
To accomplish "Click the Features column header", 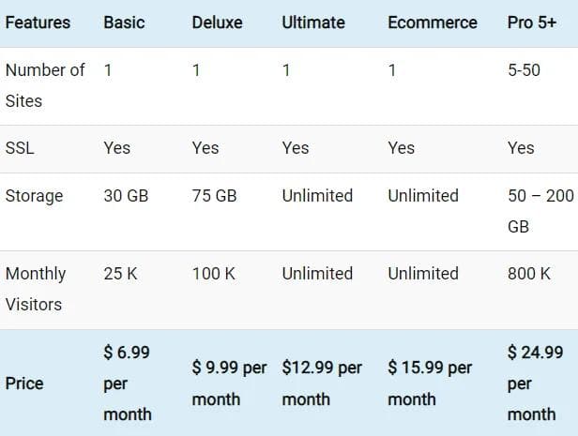I will click(x=37, y=23).
